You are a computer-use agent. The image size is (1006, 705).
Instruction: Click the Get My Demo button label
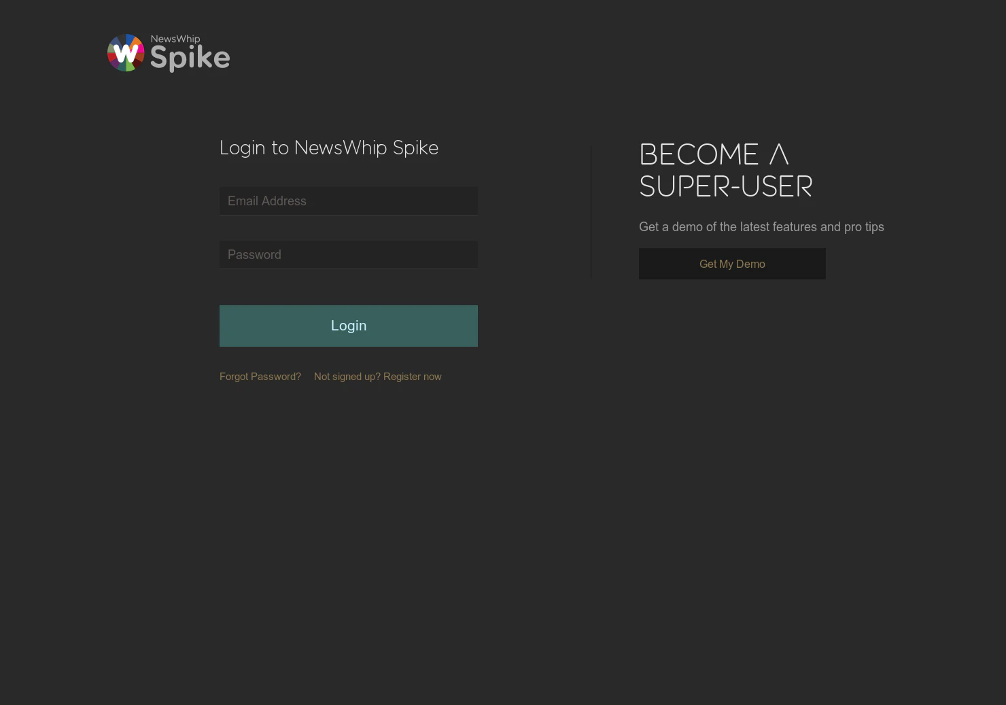732,264
